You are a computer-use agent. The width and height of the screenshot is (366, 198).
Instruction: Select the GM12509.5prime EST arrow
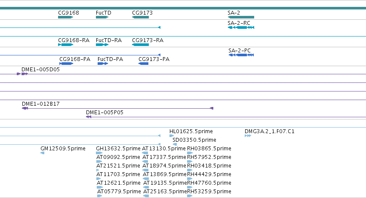click(x=42, y=153)
